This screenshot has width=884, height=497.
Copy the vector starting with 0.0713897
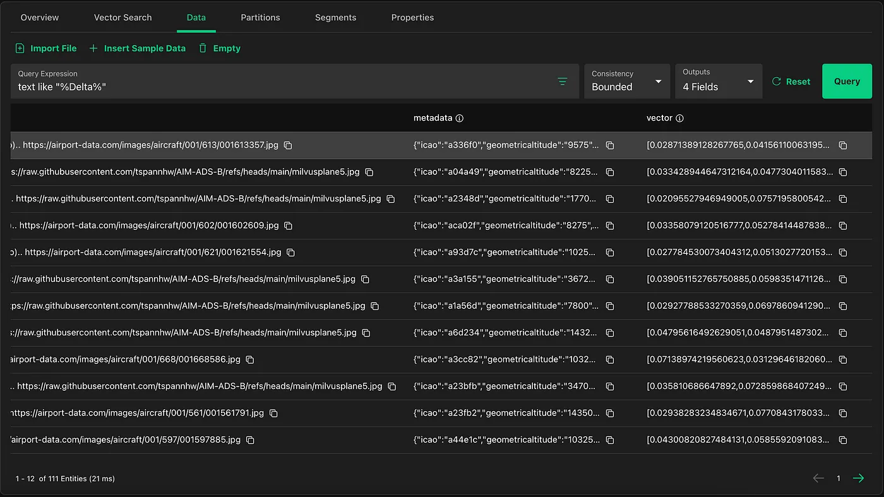point(842,360)
